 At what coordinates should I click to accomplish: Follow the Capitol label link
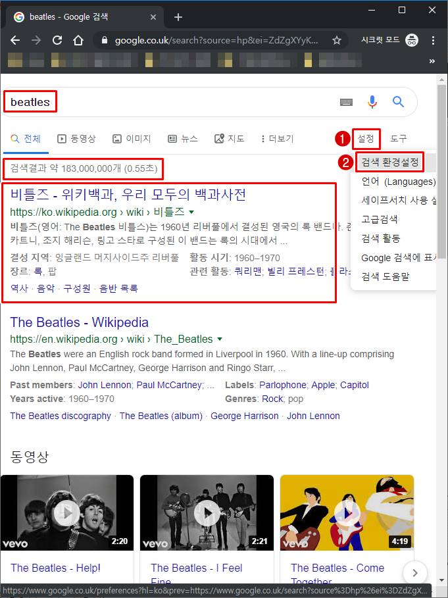coord(355,386)
